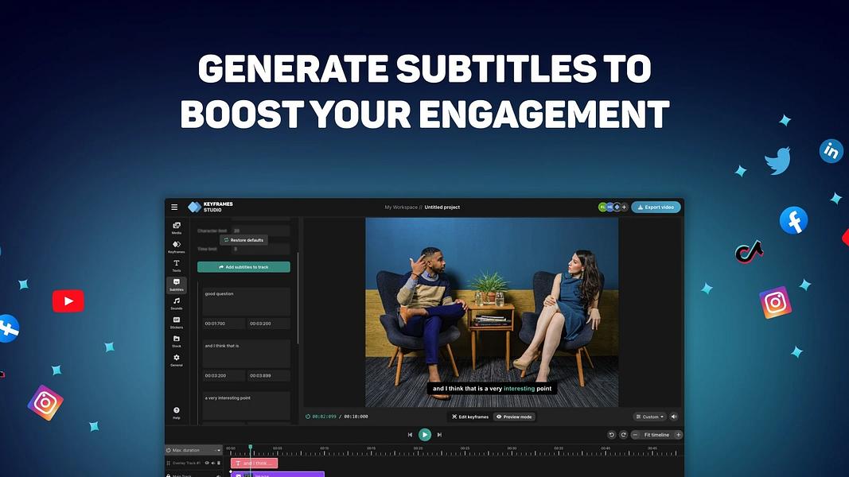Open the Media panel in sidebar
Viewport: 849px width, 477px height.
(177, 227)
